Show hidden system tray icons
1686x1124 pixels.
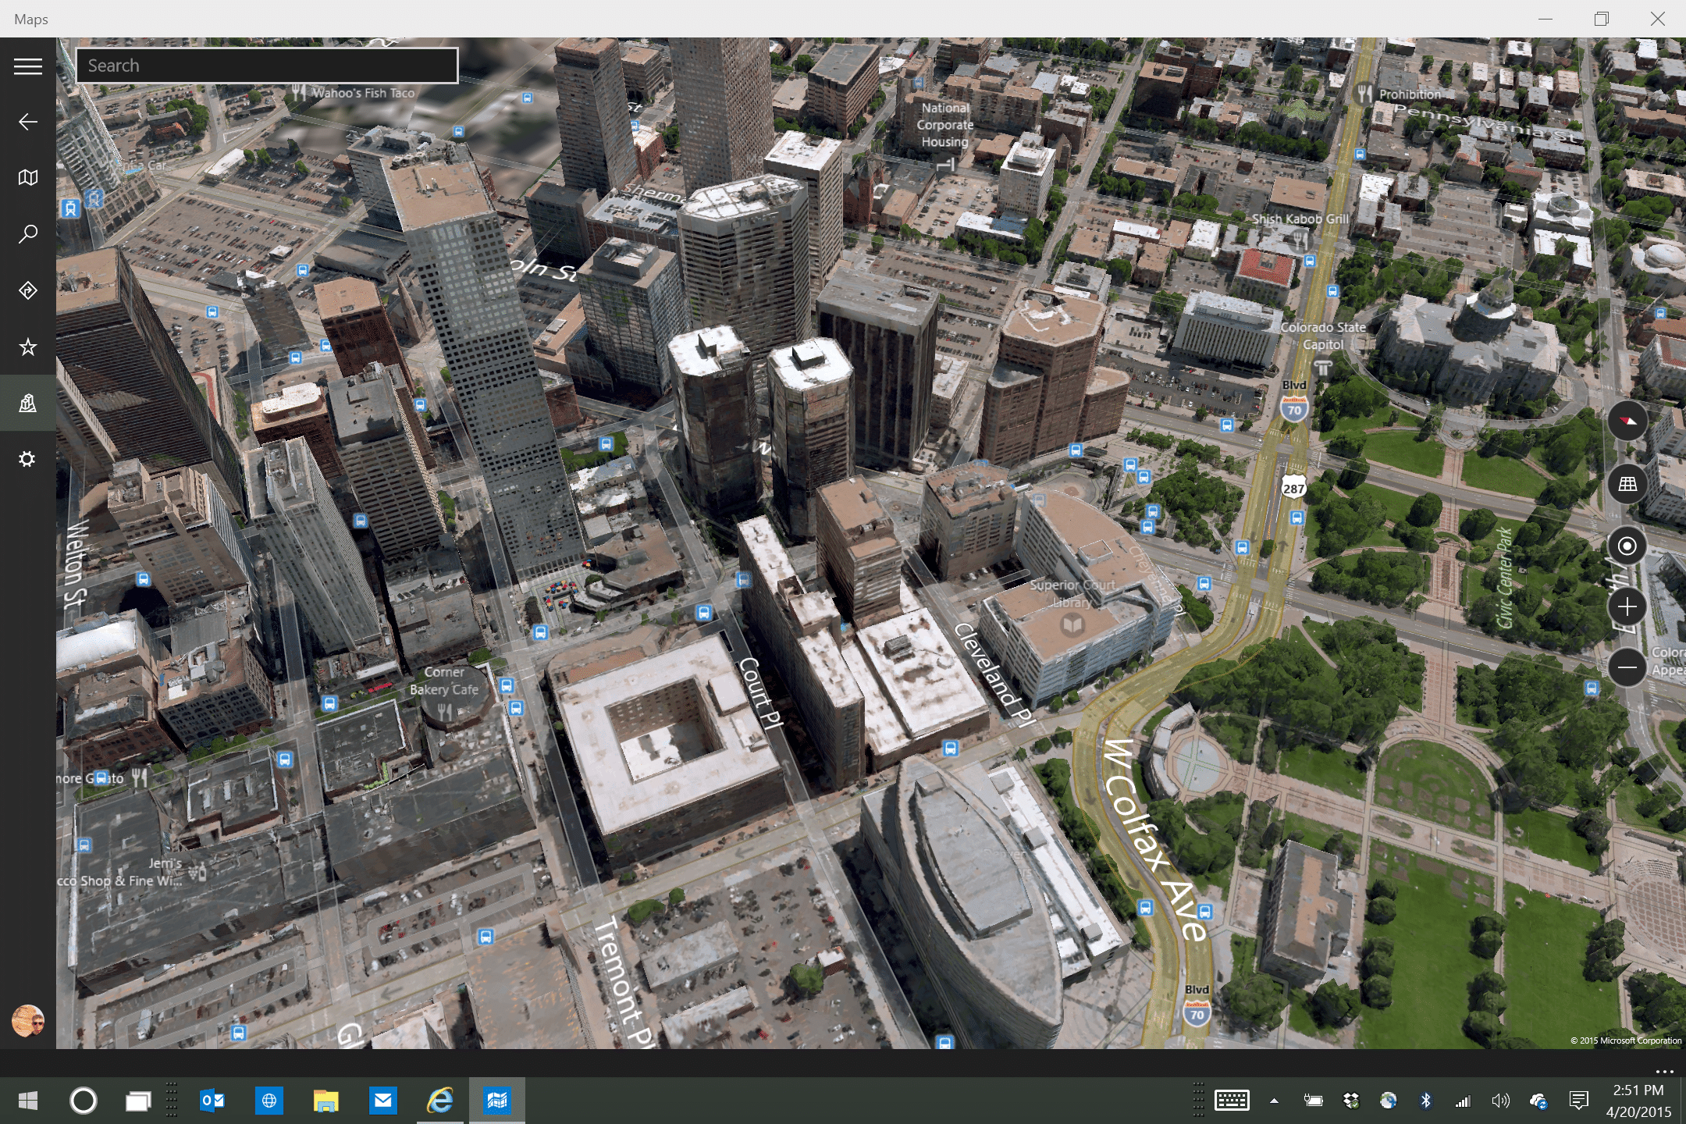coord(1274,1101)
